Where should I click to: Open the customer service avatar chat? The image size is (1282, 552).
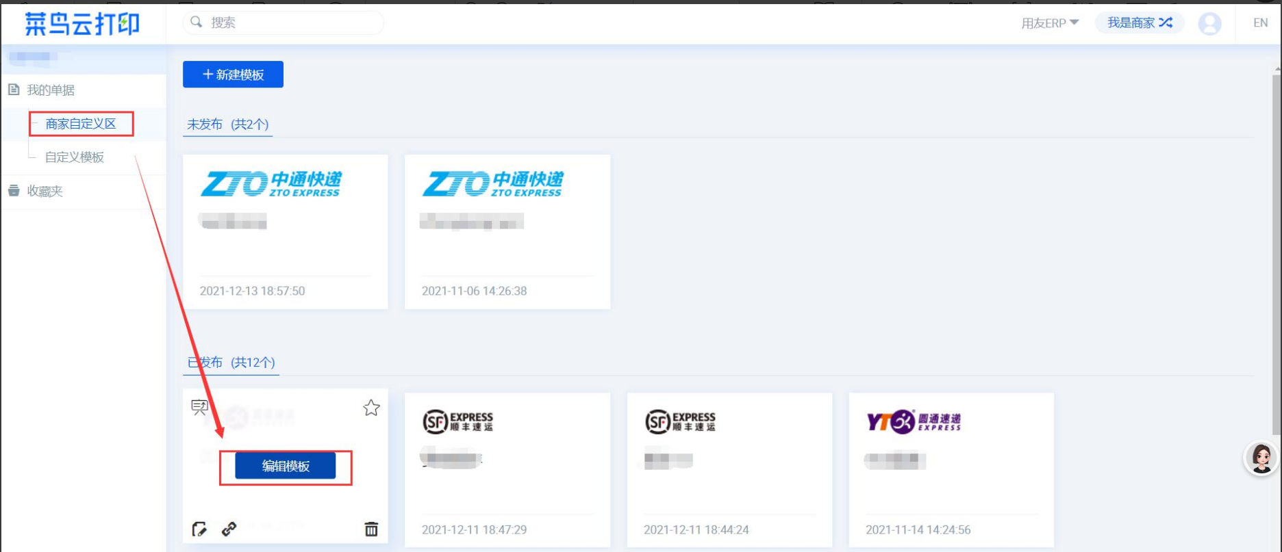tap(1261, 458)
